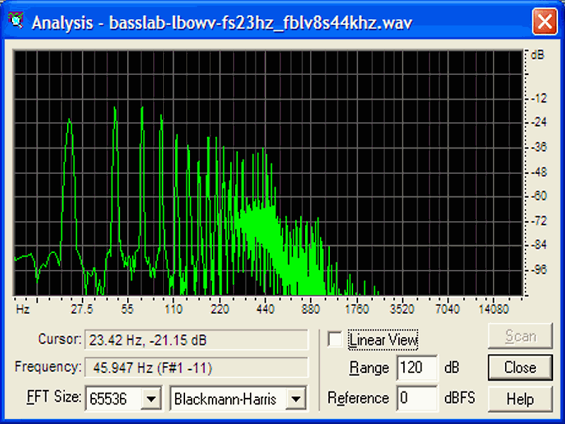Image resolution: width=565 pixels, height=424 pixels.
Task: Click the Close button
Action: tap(520, 367)
